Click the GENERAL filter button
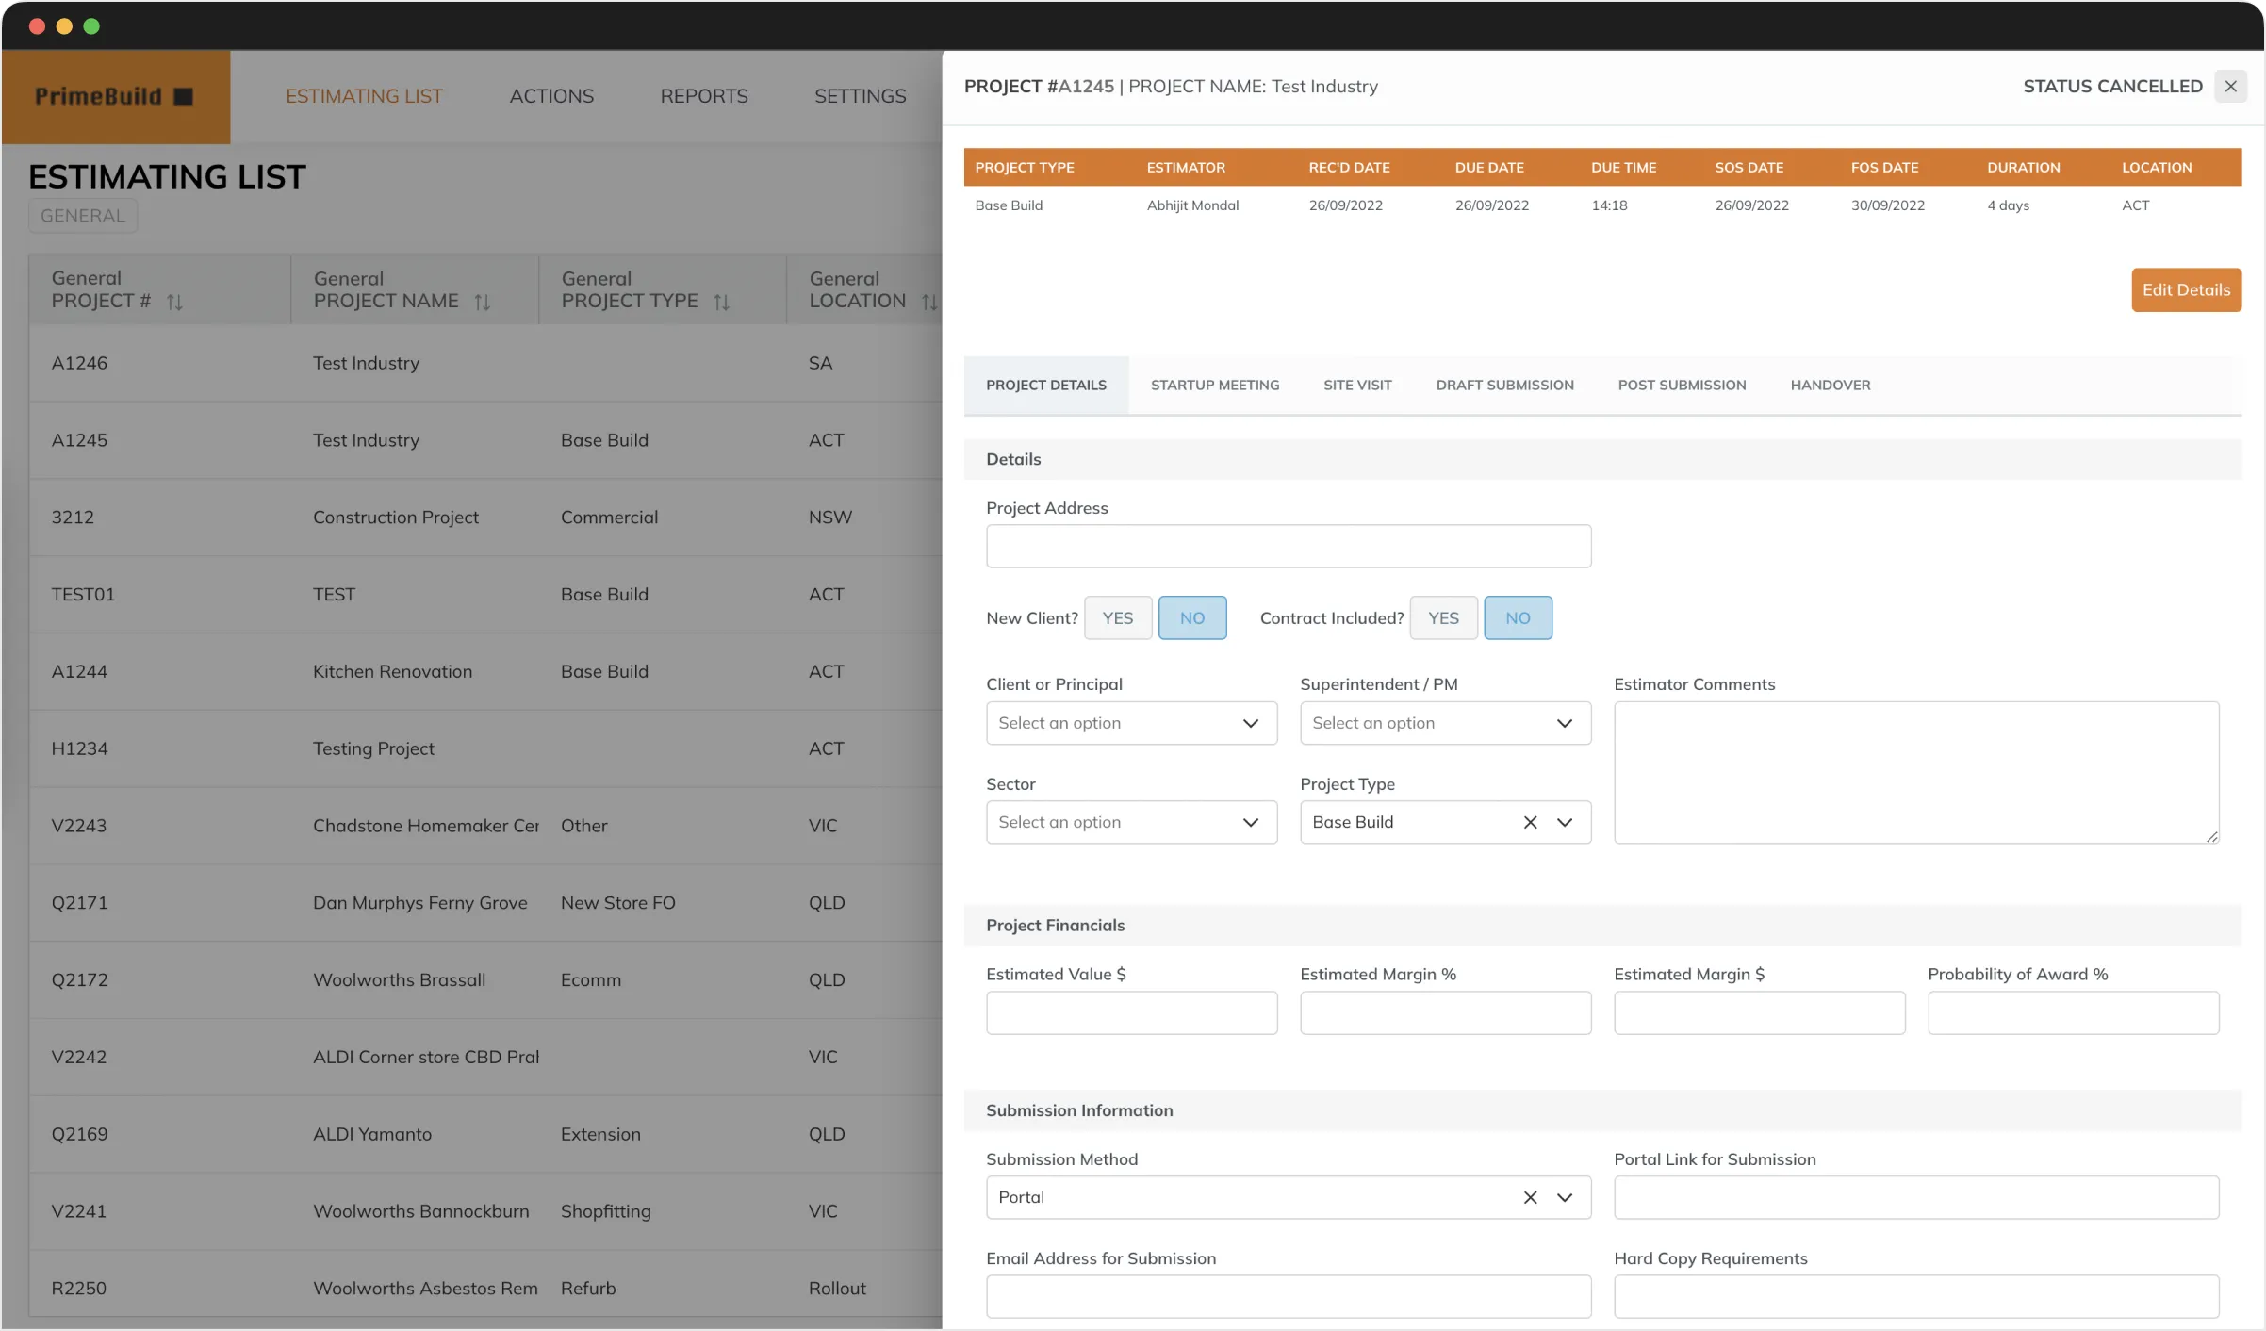Viewport: 2266px width, 1331px height. (x=83, y=216)
